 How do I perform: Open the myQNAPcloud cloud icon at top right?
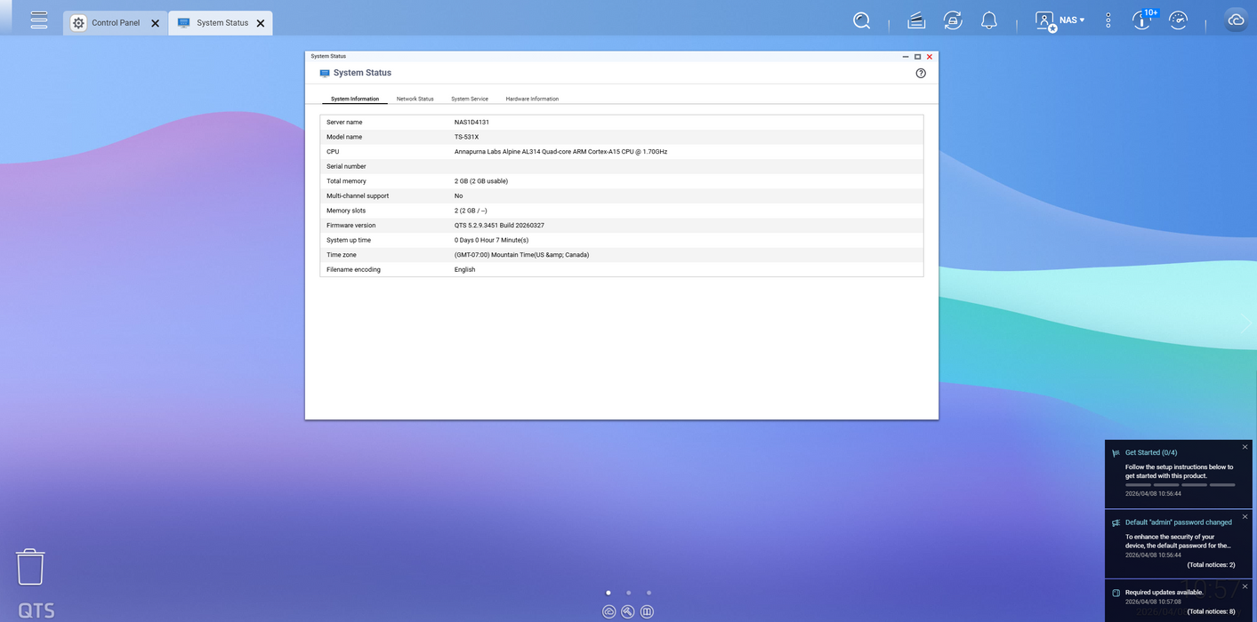(1236, 20)
